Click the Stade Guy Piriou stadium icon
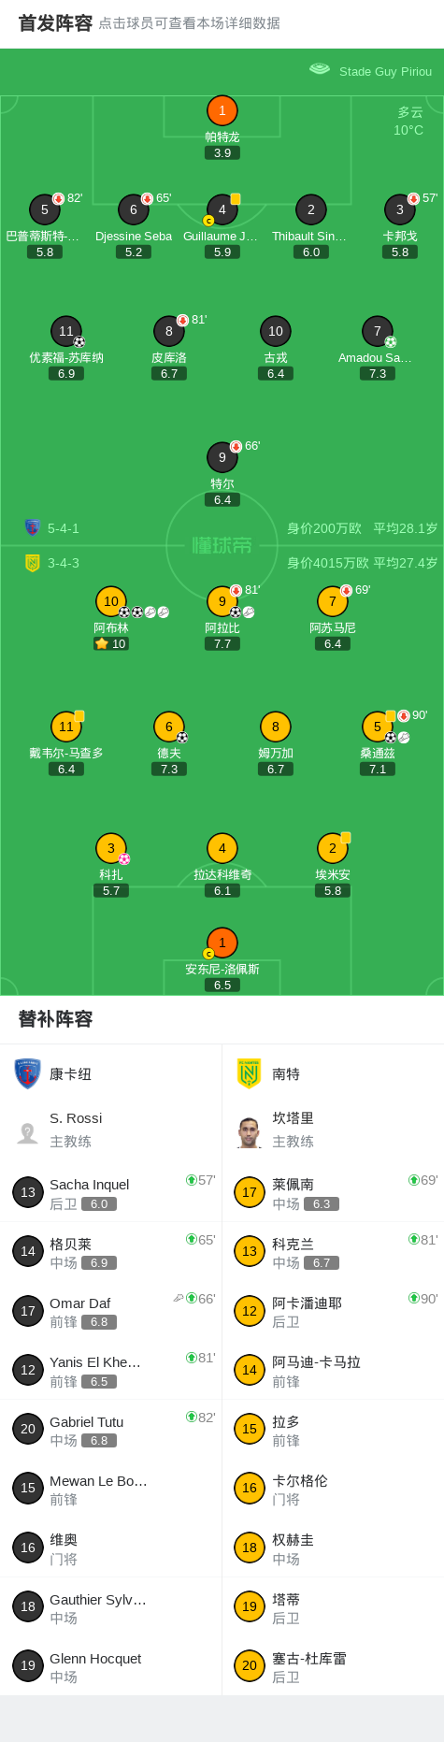The width and height of the screenshot is (444, 1742). [x=320, y=69]
